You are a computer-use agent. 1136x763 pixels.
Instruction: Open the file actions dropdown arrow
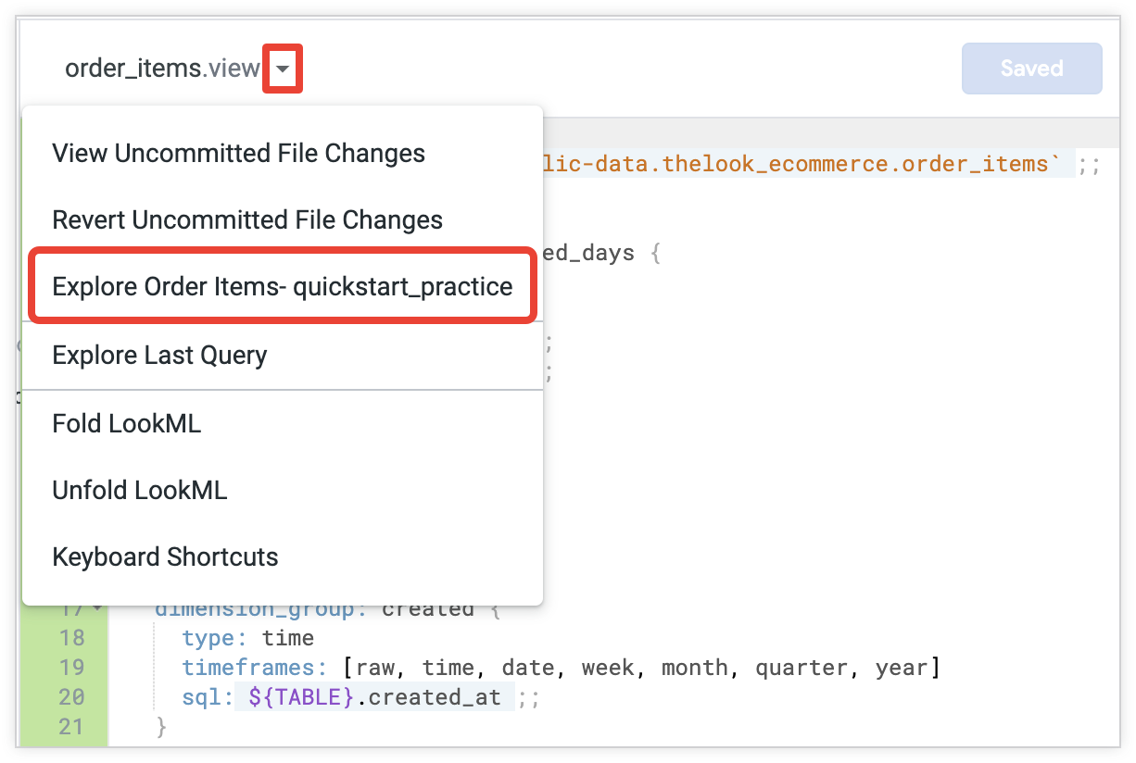tap(282, 67)
